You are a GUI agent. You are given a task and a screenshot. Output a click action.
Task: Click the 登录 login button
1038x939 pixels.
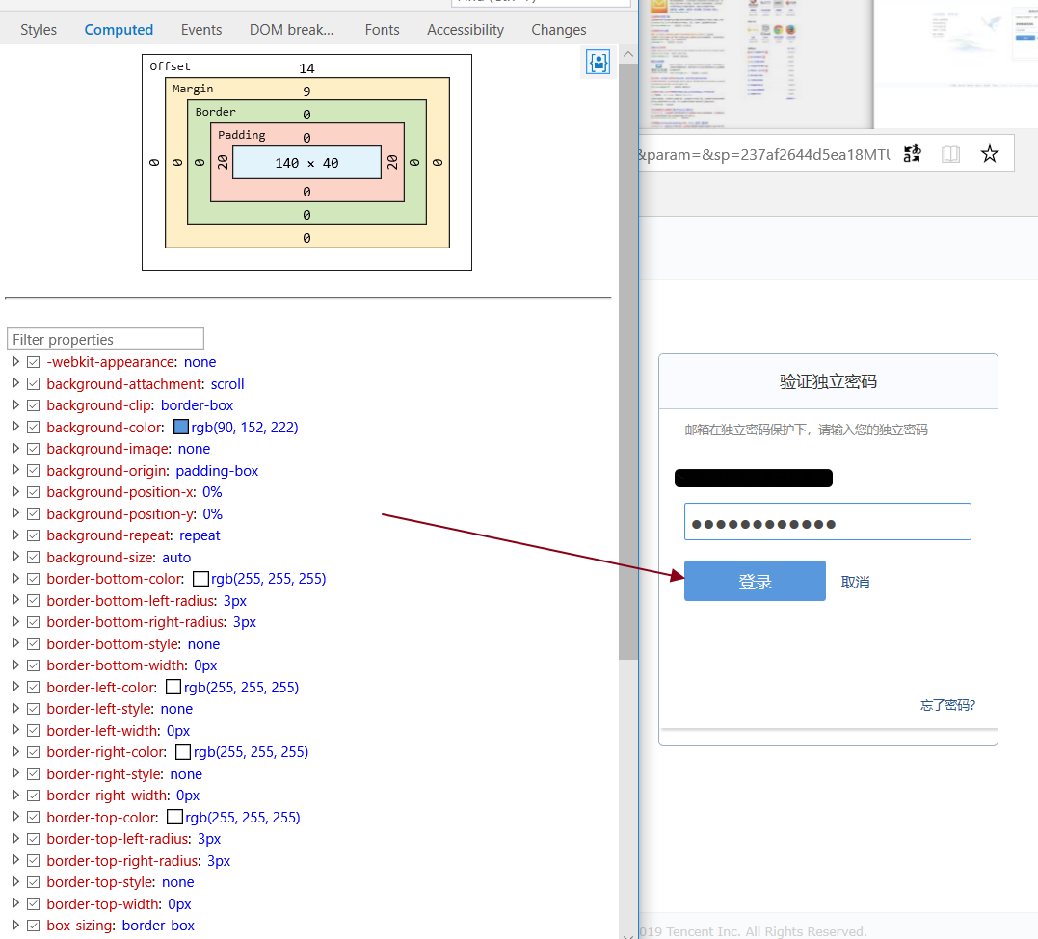tap(755, 581)
